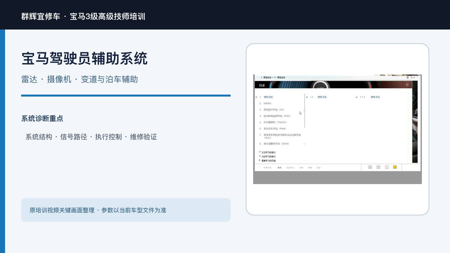450x253 pixels.
Task: Open chapter 7. 主动巡航系统（ACC）
Action: click(280, 136)
